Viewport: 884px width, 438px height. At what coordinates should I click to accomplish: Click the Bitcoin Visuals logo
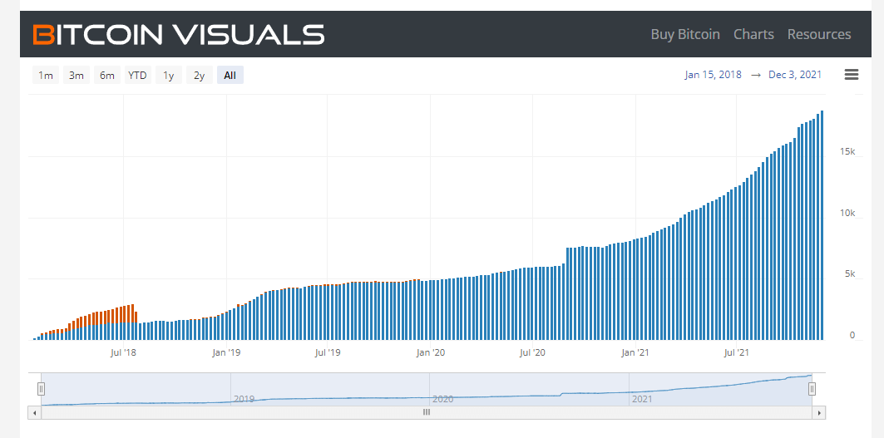click(x=179, y=34)
